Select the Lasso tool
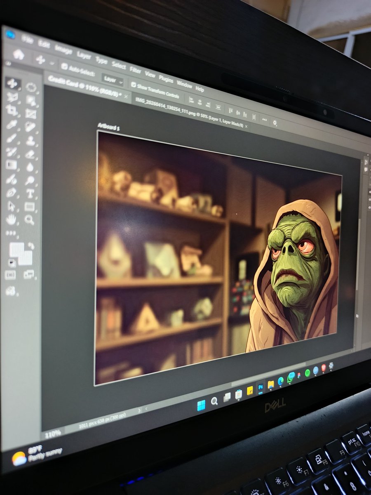Screen dimensions: 371x495 point(14,97)
